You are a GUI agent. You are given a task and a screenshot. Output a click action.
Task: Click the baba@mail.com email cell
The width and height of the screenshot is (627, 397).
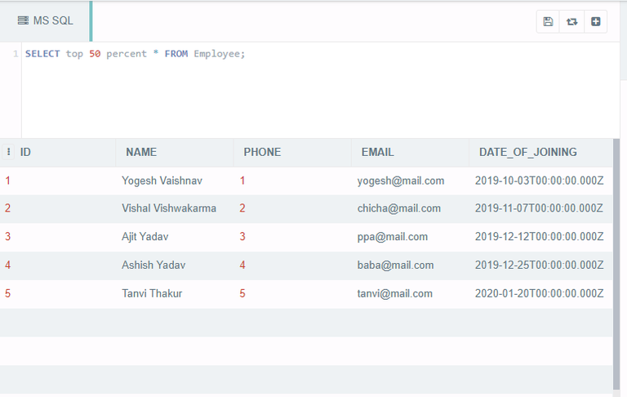pyautogui.click(x=395, y=265)
